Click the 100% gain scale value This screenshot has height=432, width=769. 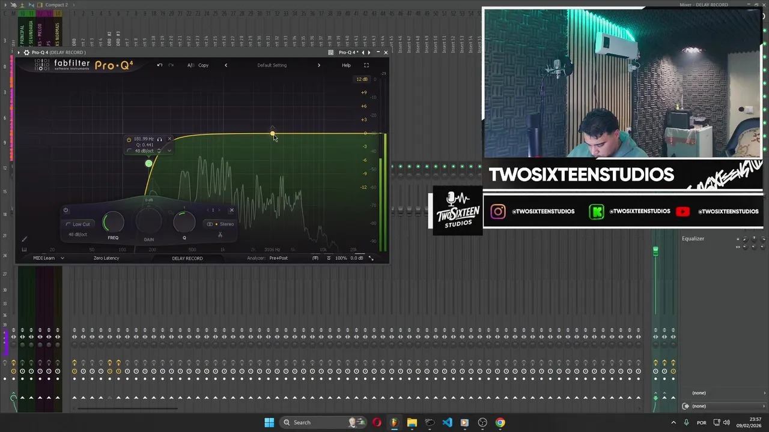(x=341, y=258)
